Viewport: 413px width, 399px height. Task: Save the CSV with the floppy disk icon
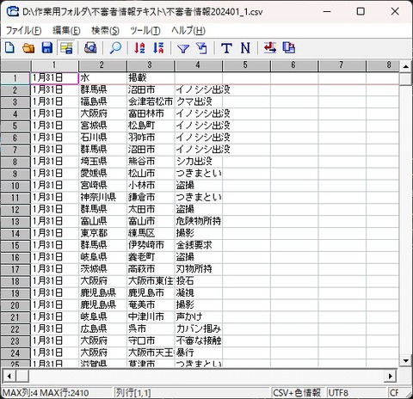point(47,48)
